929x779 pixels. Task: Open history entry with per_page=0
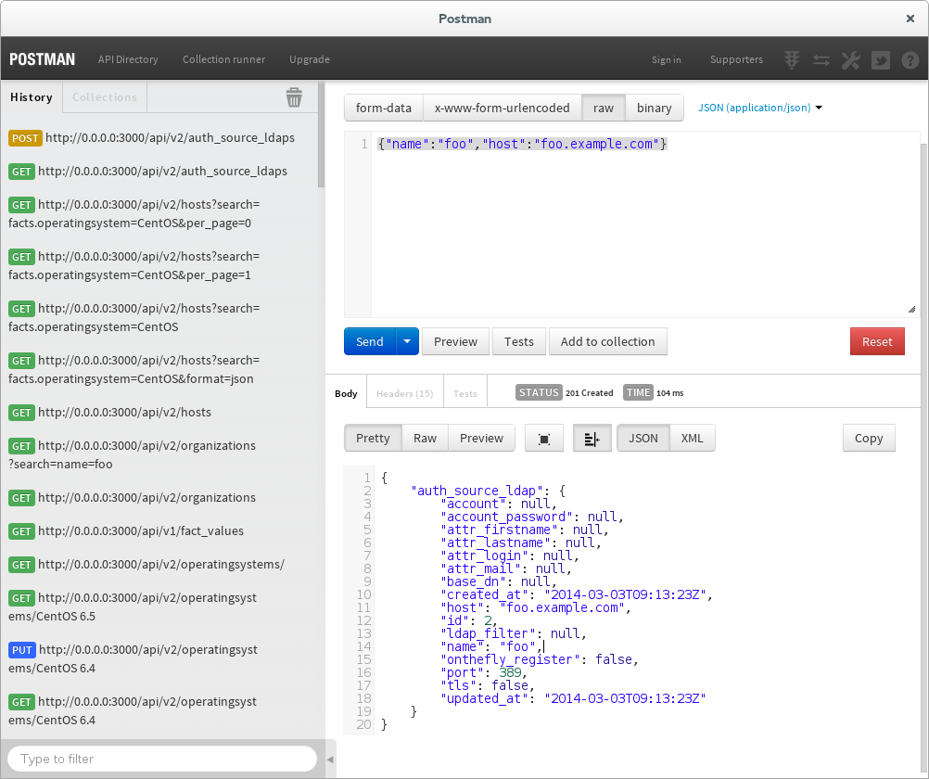coord(134,214)
